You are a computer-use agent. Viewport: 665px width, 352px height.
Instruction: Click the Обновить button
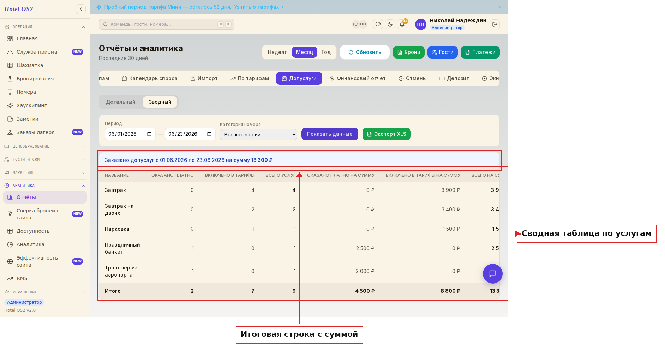pyautogui.click(x=365, y=52)
